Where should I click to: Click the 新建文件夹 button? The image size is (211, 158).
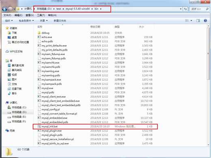[60, 21]
